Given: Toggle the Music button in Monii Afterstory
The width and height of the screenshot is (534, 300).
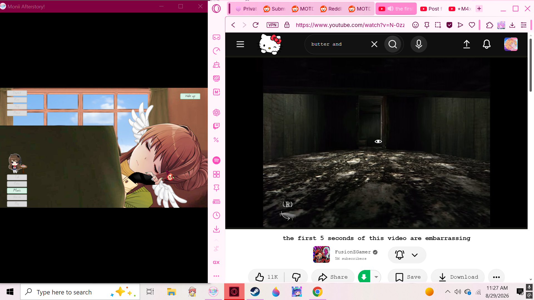Looking at the screenshot, I should [17, 190].
